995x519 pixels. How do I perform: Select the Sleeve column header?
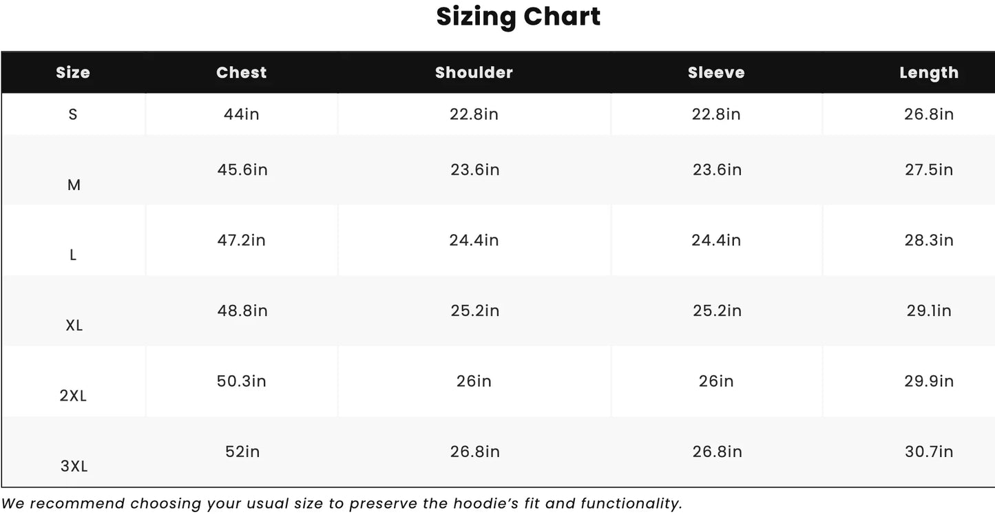point(716,73)
